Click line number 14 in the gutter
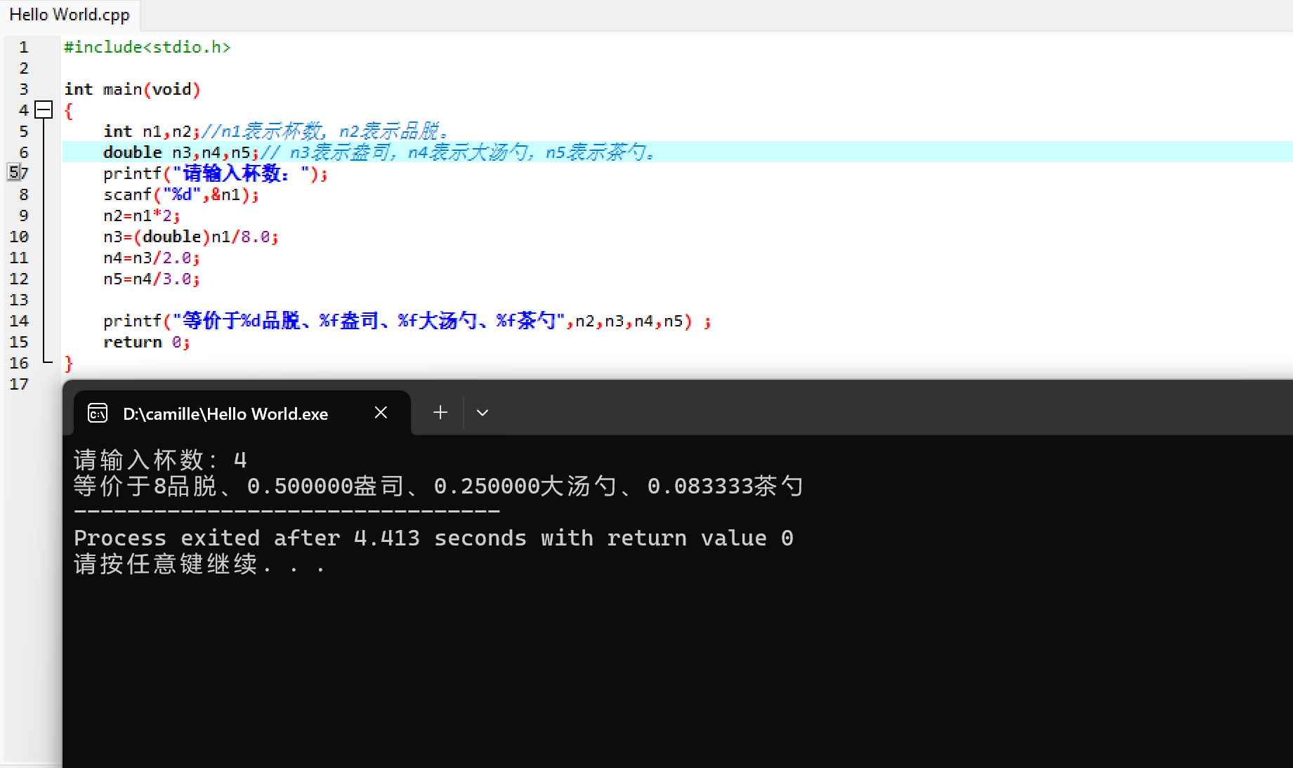The width and height of the screenshot is (1293, 768). pyautogui.click(x=19, y=321)
